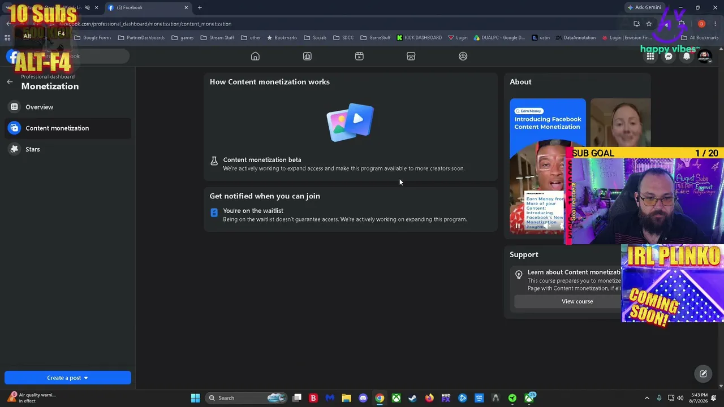Image resolution: width=724 pixels, height=407 pixels.
Task: Open the Bookmarks starred link
Action: 281,38
